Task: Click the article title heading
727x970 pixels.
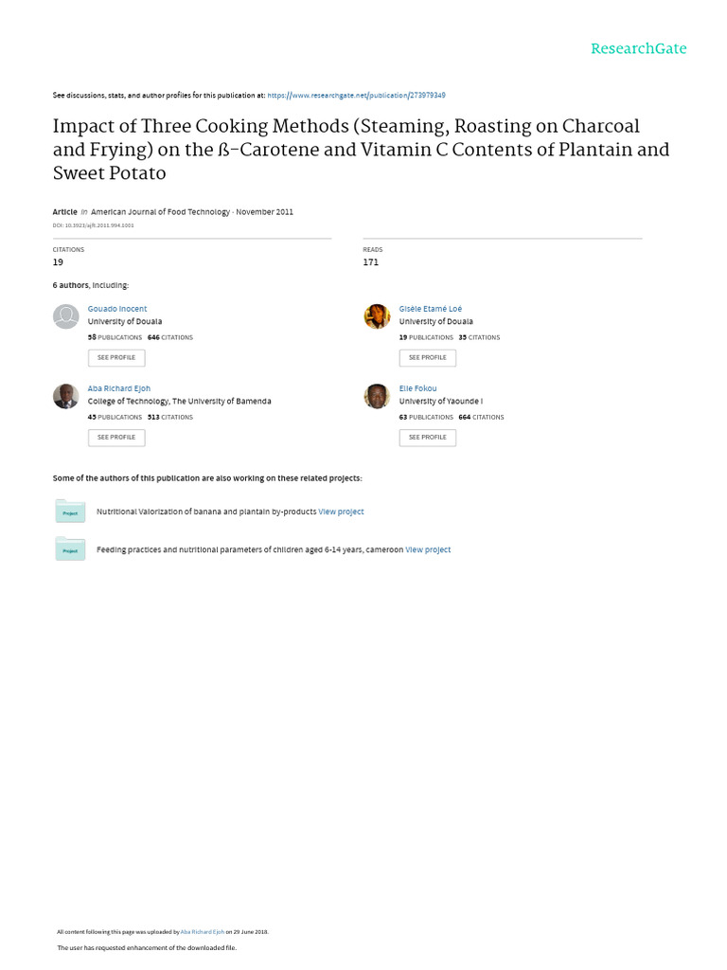Action: click(361, 150)
